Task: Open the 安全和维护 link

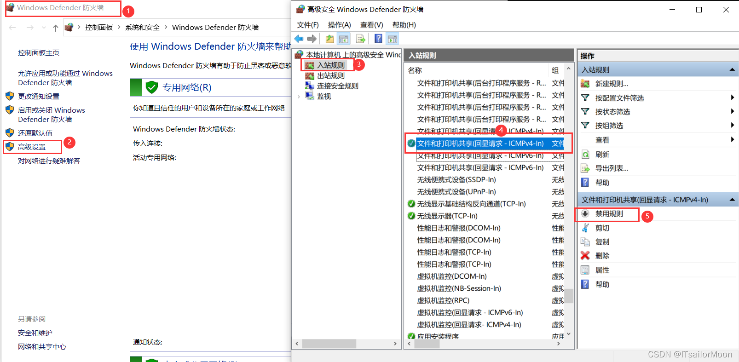Action: [35, 333]
